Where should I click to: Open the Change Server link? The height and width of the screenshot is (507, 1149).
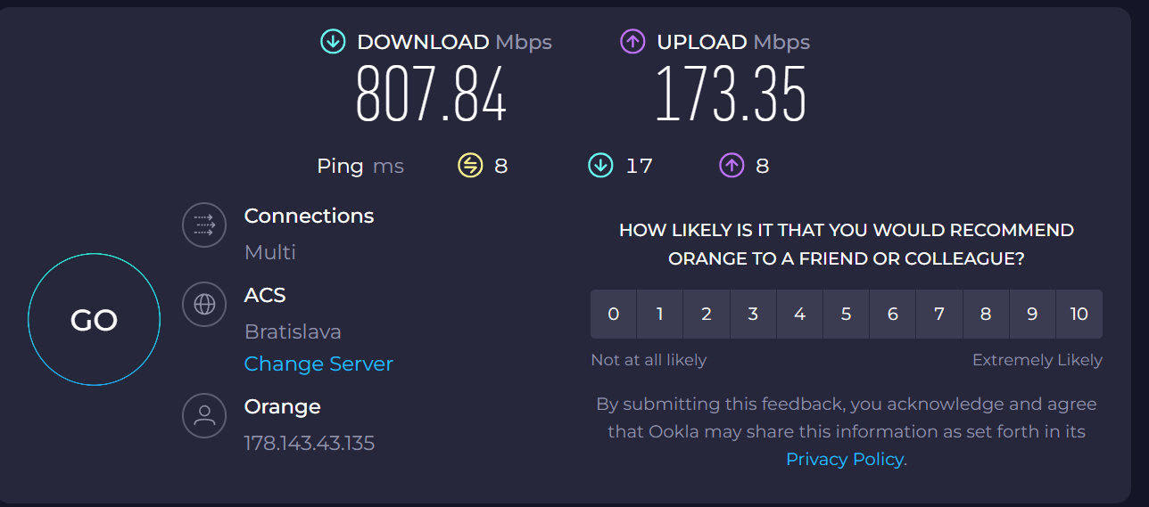tap(318, 364)
